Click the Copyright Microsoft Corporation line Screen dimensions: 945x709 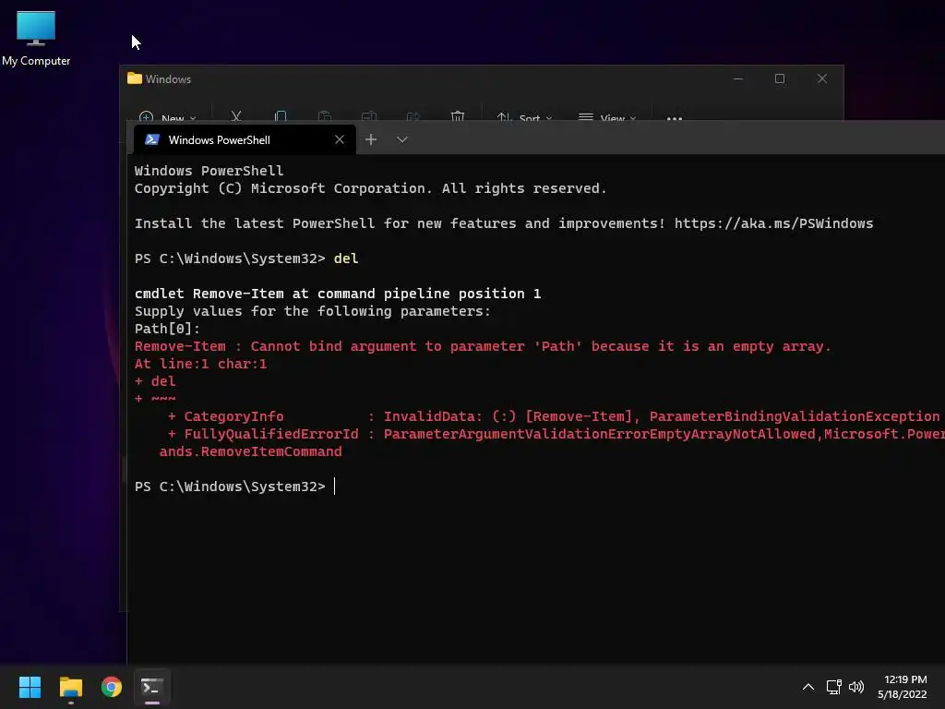pos(370,188)
